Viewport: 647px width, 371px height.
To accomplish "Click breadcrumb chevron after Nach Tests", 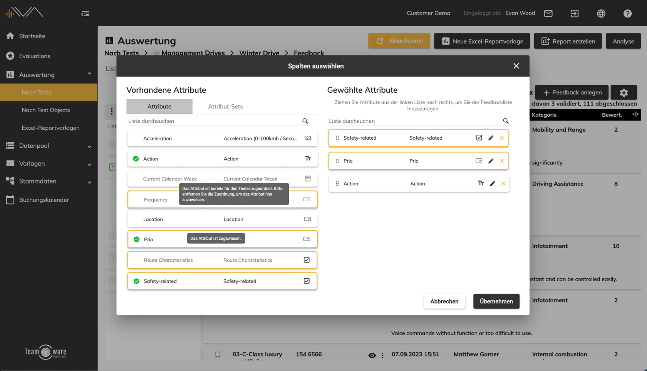I will click(x=146, y=53).
